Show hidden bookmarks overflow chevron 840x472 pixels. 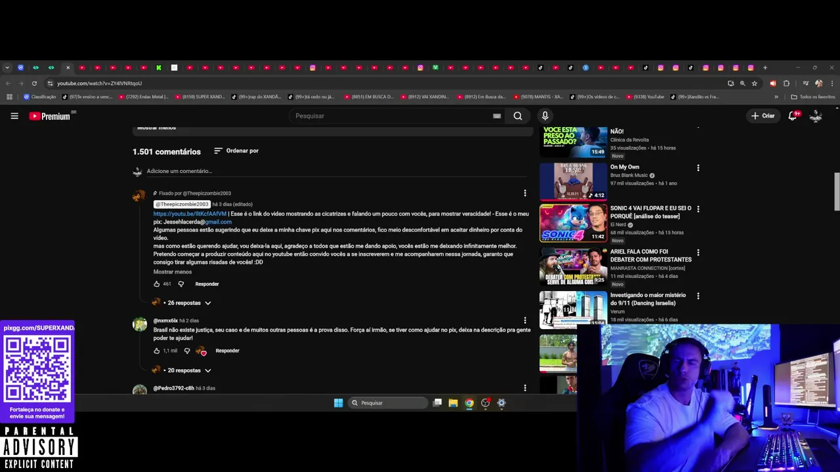pyautogui.click(x=776, y=97)
